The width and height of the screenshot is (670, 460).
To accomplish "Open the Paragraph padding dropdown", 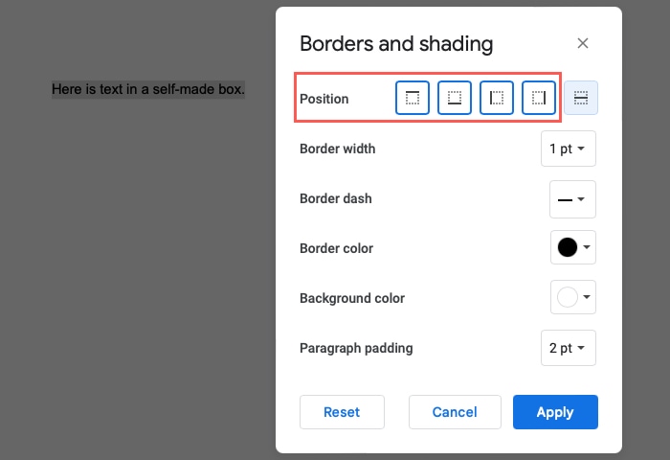I will (x=569, y=348).
